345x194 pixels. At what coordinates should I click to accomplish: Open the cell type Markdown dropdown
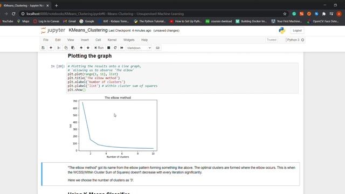[139, 48]
